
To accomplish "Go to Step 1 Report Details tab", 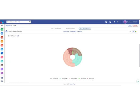I will pyautogui.click(x=56, y=29).
